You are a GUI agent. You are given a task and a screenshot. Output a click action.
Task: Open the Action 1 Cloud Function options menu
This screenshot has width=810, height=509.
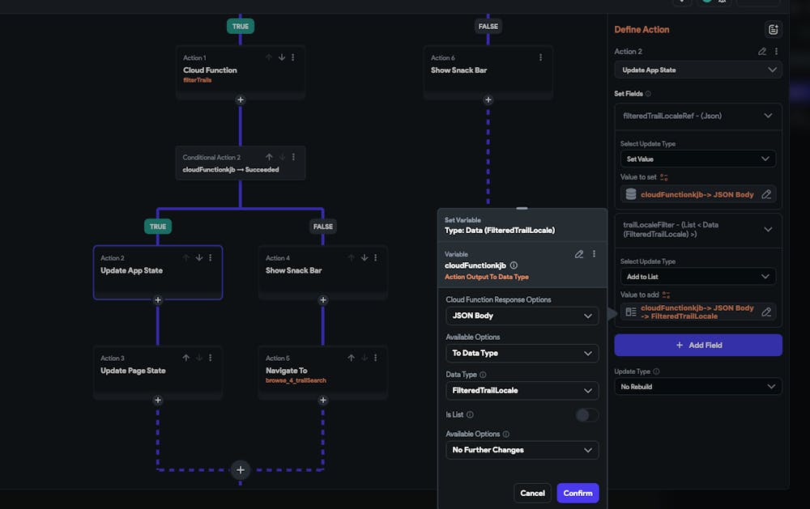293,57
